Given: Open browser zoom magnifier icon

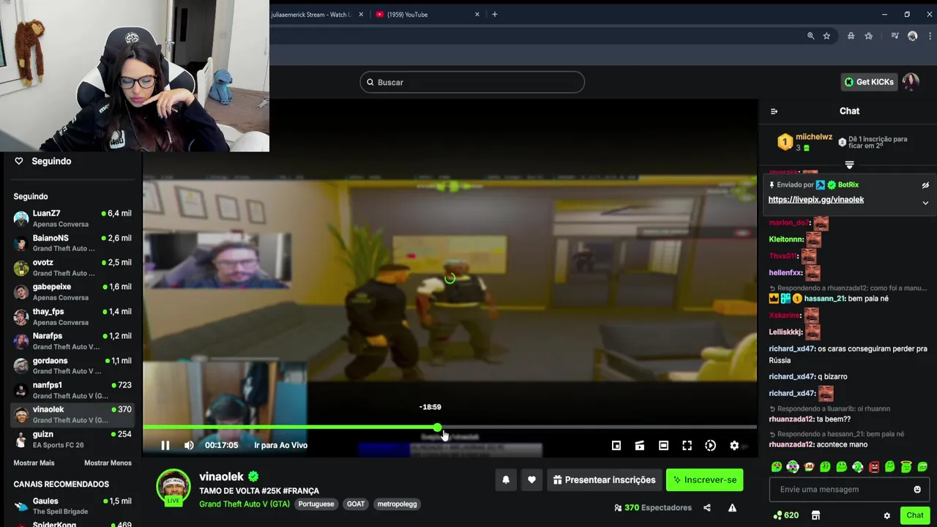Looking at the screenshot, I should (x=810, y=36).
